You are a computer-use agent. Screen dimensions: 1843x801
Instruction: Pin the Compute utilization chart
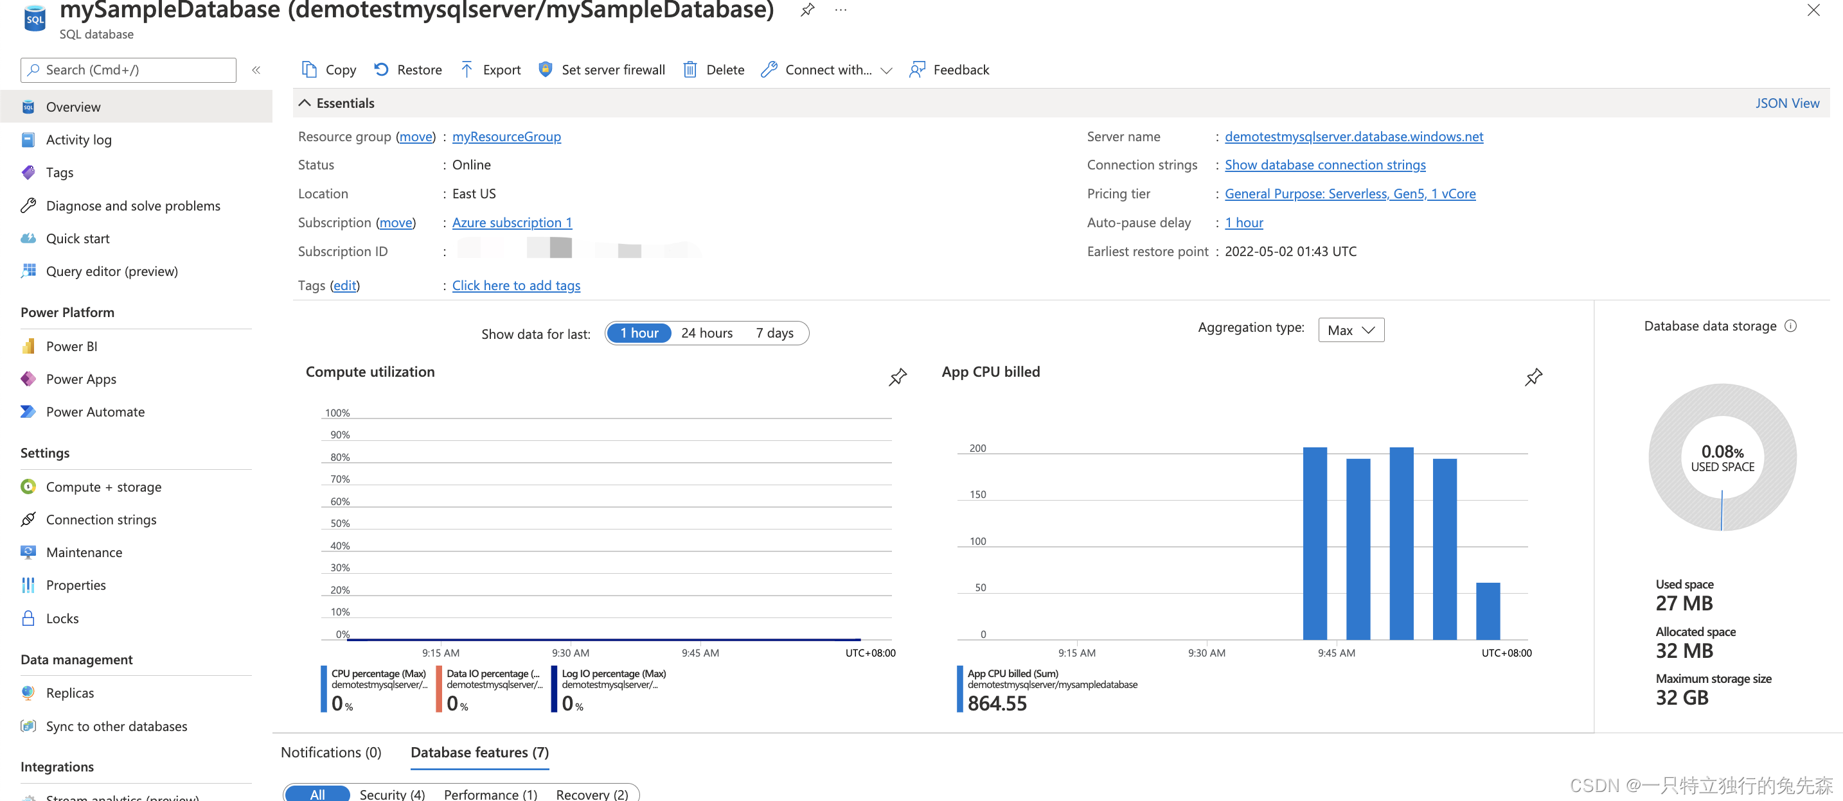897,377
